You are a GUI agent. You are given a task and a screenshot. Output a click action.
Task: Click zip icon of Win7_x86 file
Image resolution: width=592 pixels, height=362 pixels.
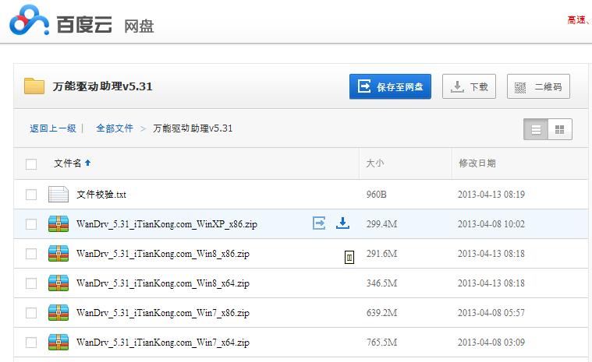(58, 313)
